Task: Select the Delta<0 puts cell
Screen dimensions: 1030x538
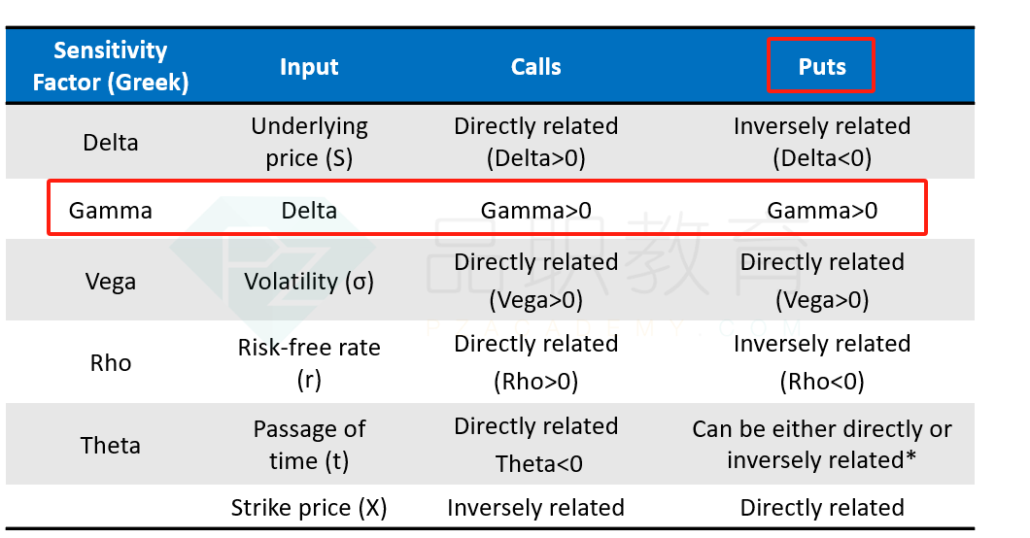Action: [822, 142]
